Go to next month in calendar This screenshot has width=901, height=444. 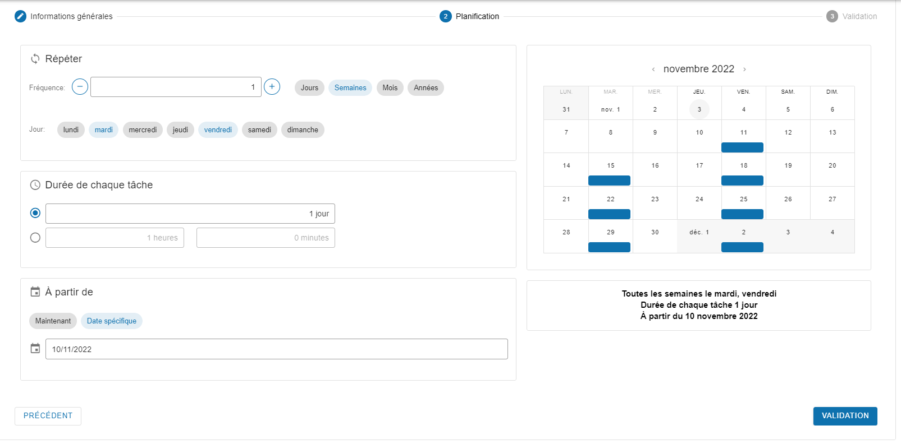click(x=744, y=70)
